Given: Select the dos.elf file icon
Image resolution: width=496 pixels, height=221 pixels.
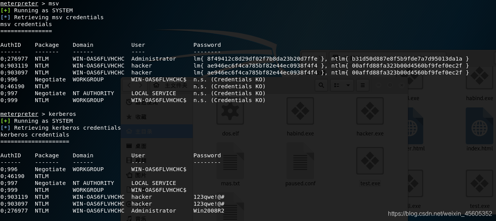Looking at the screenshot, I should [x=230, y=111].
